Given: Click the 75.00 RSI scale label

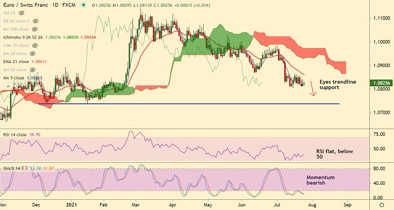Looking at the screenshot, I should pos(379,135).
